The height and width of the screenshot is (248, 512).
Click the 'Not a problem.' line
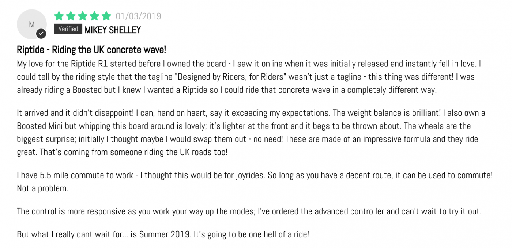42,188
